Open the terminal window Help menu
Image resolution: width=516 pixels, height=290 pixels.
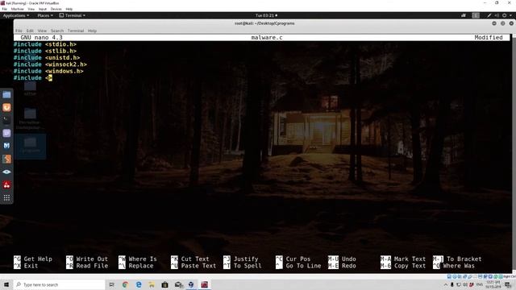pos(92,31)
